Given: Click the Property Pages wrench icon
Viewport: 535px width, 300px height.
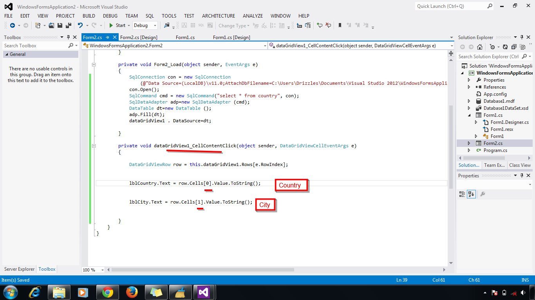Looking at the screenshot, I should 483,194.
